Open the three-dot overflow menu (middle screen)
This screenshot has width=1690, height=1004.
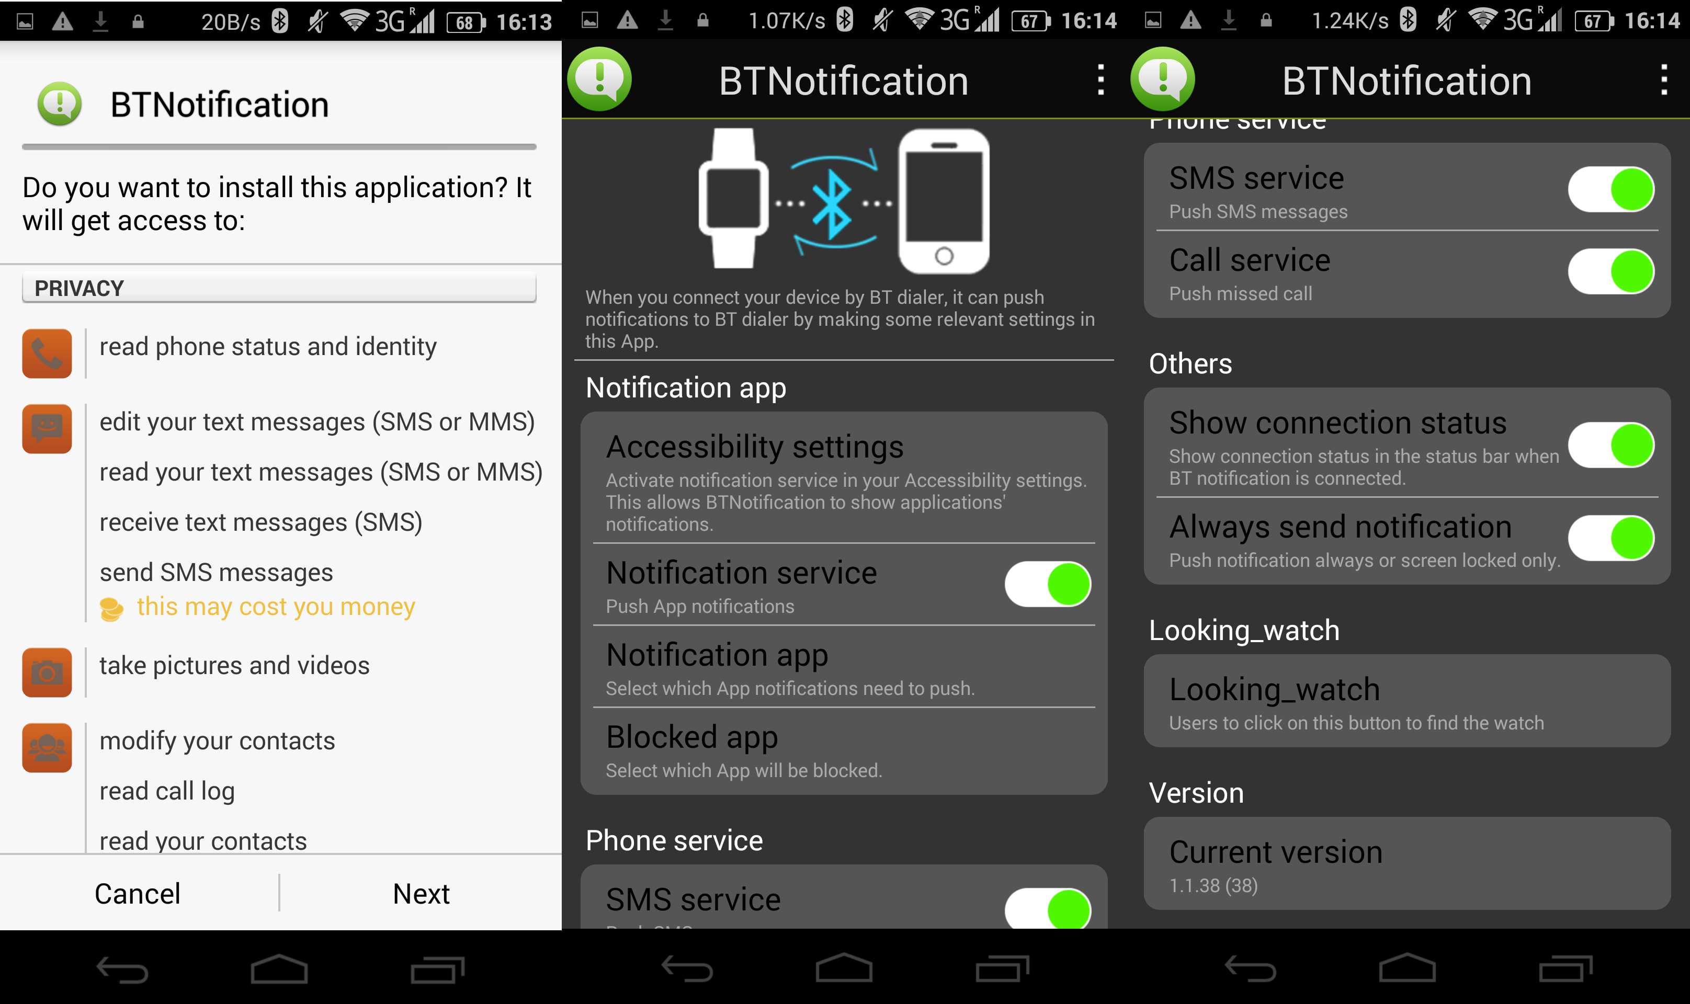(x=1101, y=80)
